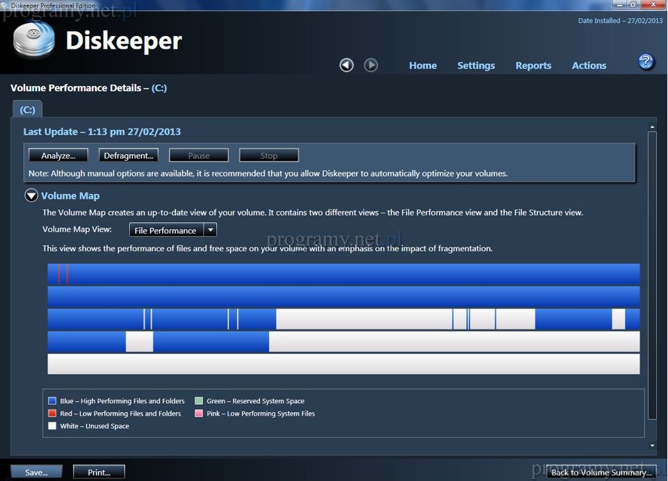This screenshot has width=668, height=481.
Task: Open the Reports menu
Action: click(x=533, y=65)
